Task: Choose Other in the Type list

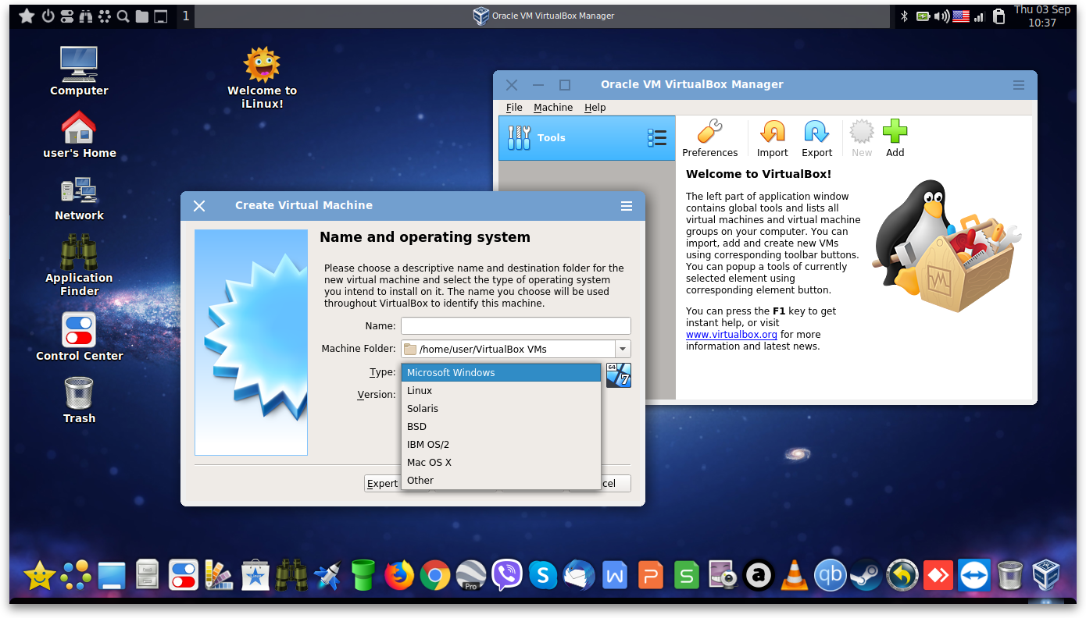Action: 501,481
